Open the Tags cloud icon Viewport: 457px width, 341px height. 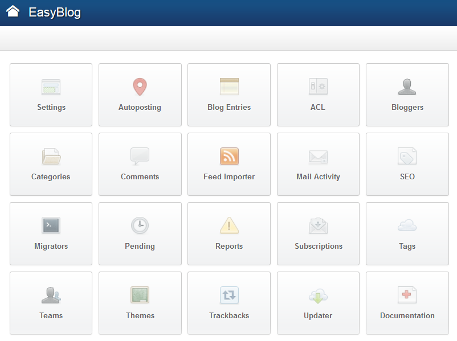click(x=407, y=225)
